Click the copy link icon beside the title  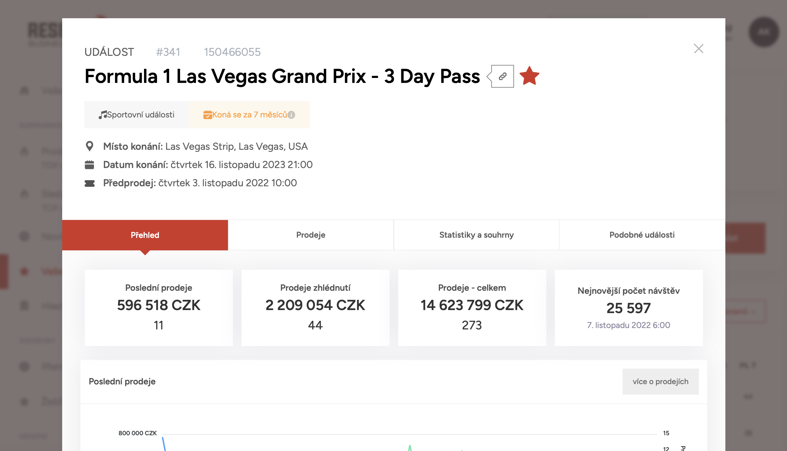coord(502,76)
